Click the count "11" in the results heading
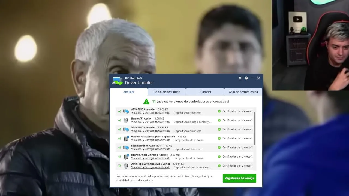 154,102
